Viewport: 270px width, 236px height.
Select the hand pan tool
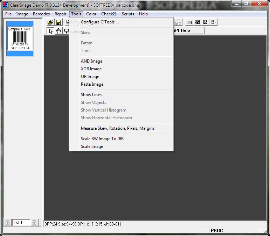pos(58,31)
